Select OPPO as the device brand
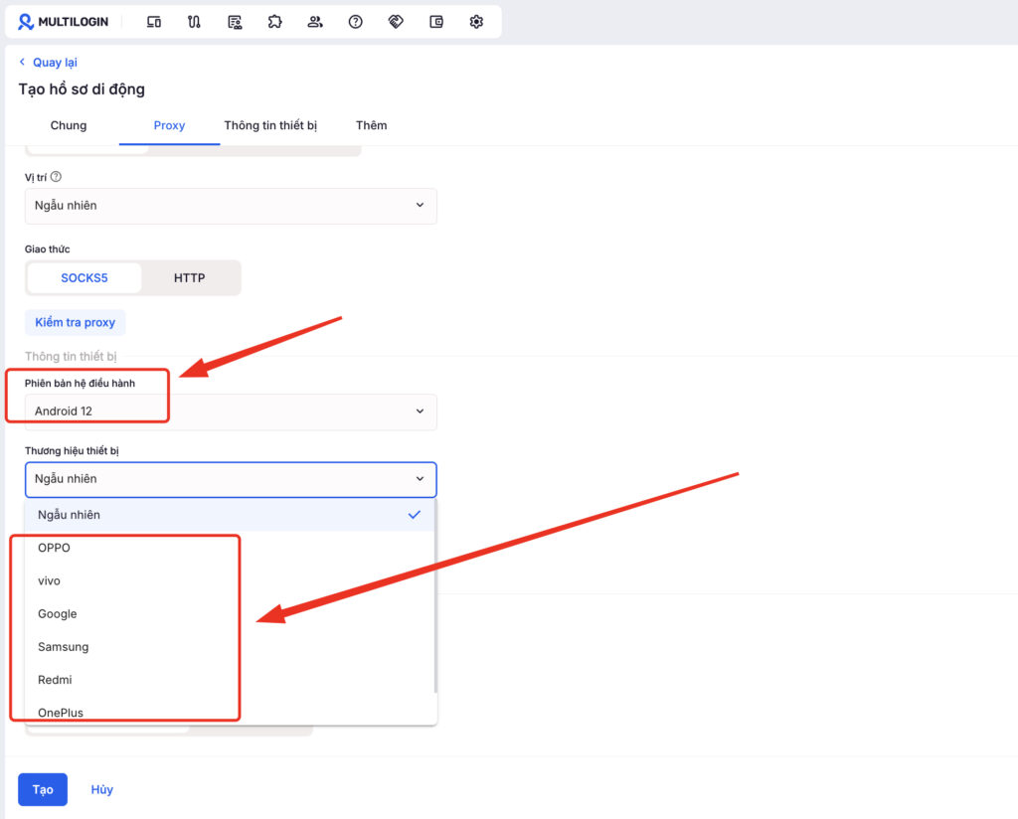 pyautogui.click(x=54, y=547)
